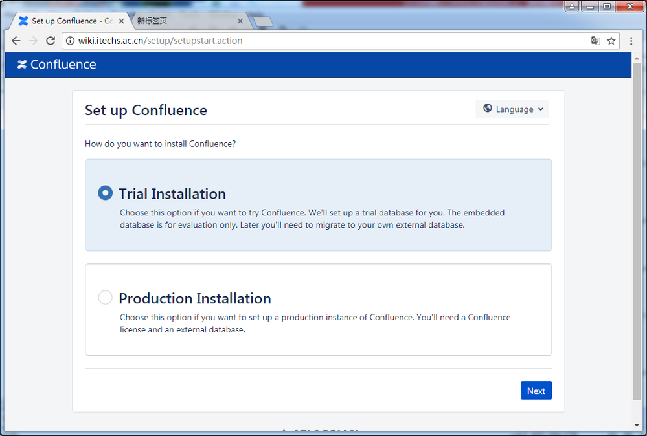Click the Chrome user profile icon
The height and width of the screenshot is (436, 647).
(x=572, y=6)
